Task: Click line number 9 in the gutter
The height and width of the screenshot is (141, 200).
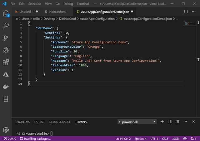Action: tap(21, 61)
